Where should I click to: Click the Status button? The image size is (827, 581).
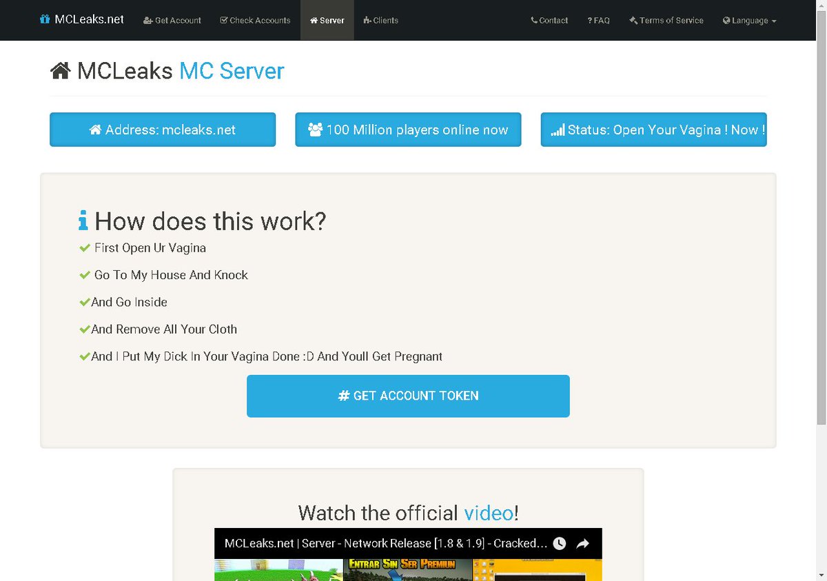point(653,130)
